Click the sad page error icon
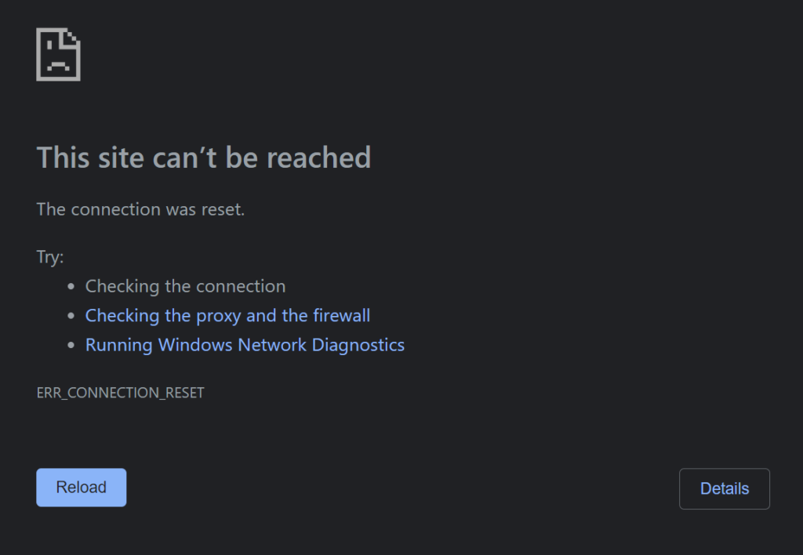 pyautogui.click(x=58, y=54)
